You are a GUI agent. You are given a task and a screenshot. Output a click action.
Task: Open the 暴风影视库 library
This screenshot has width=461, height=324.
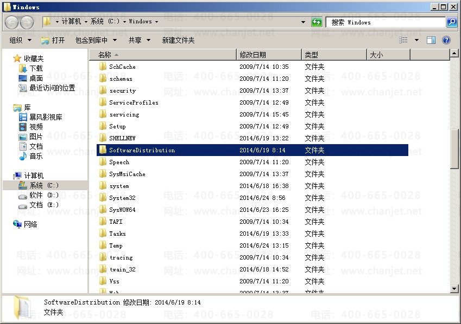coord(41,117)
